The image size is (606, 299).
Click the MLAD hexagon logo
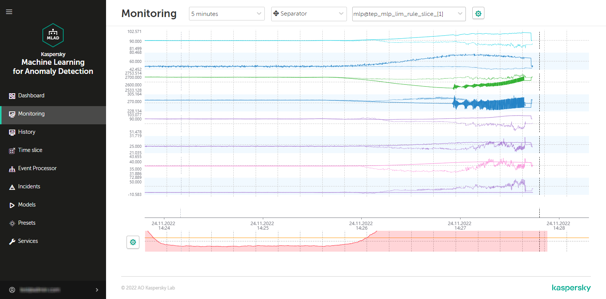(53, 35)
